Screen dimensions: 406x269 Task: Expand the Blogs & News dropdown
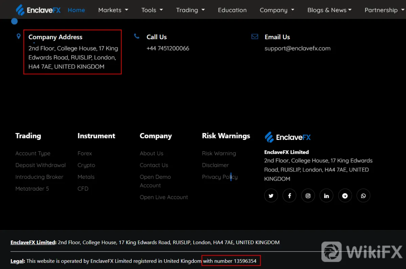point(330,10)
